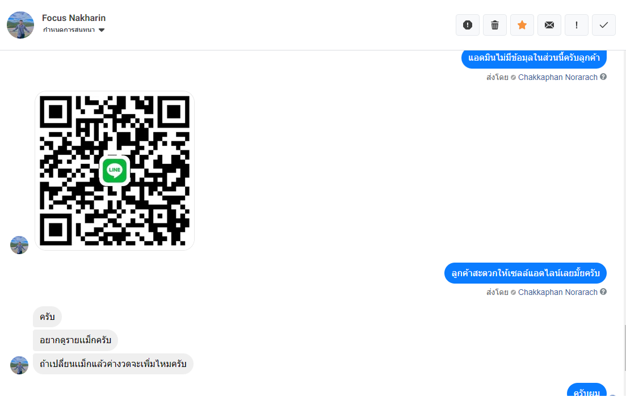Delete conversation with trash icon
This screenshot has height=401, width=626.
click(495, 25)
